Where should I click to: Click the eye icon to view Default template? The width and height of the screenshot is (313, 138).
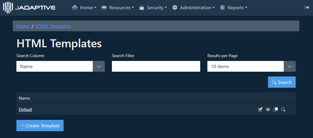[x=268, y=109]
